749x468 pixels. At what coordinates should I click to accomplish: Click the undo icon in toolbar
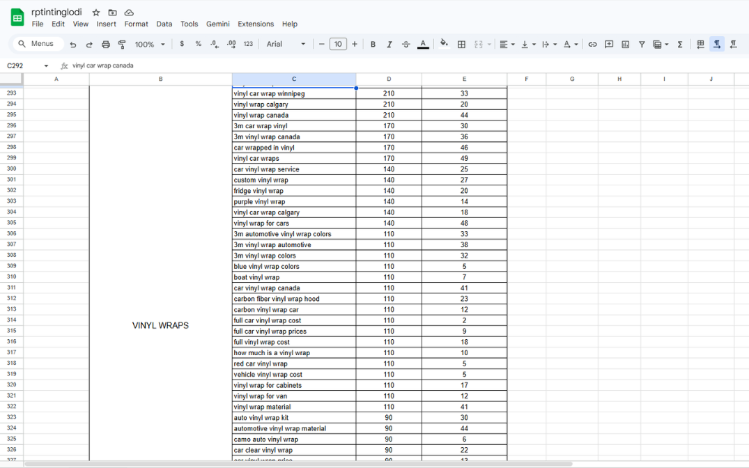(73, 45)
